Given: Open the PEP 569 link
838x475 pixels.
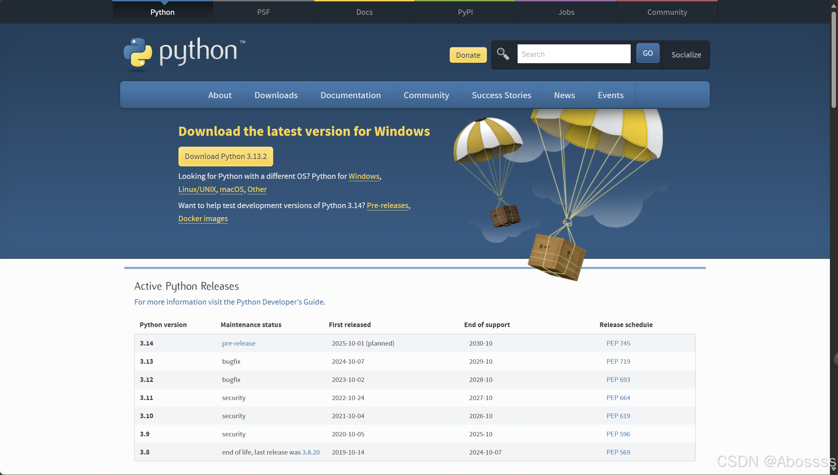Looking at the screenshot, I should click(x=618, y=452).
